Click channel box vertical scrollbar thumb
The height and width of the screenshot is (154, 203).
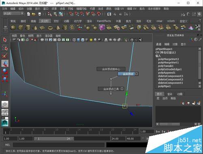point(200,64)
